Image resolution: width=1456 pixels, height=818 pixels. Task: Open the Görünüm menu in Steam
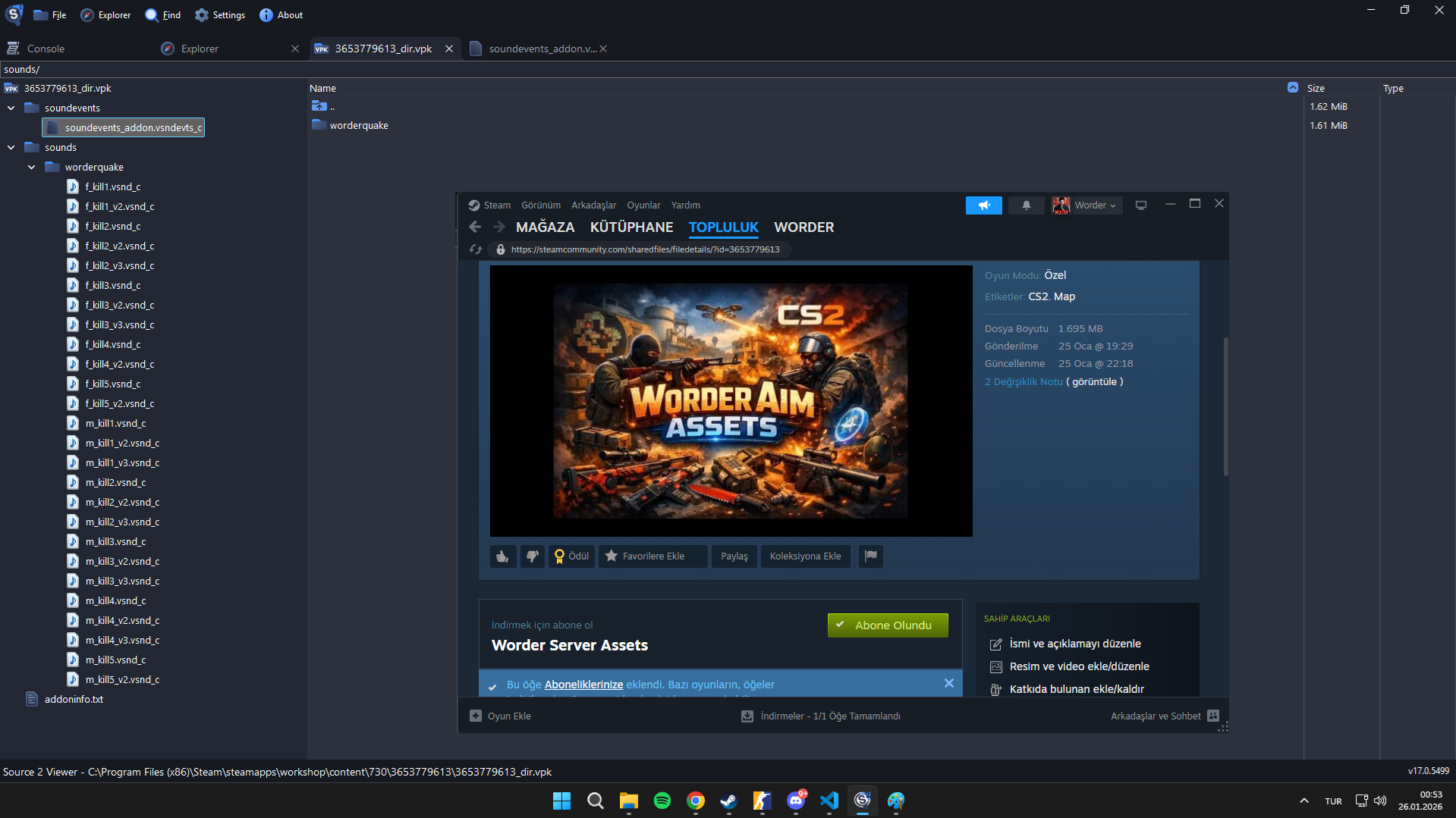coord(541,205)
